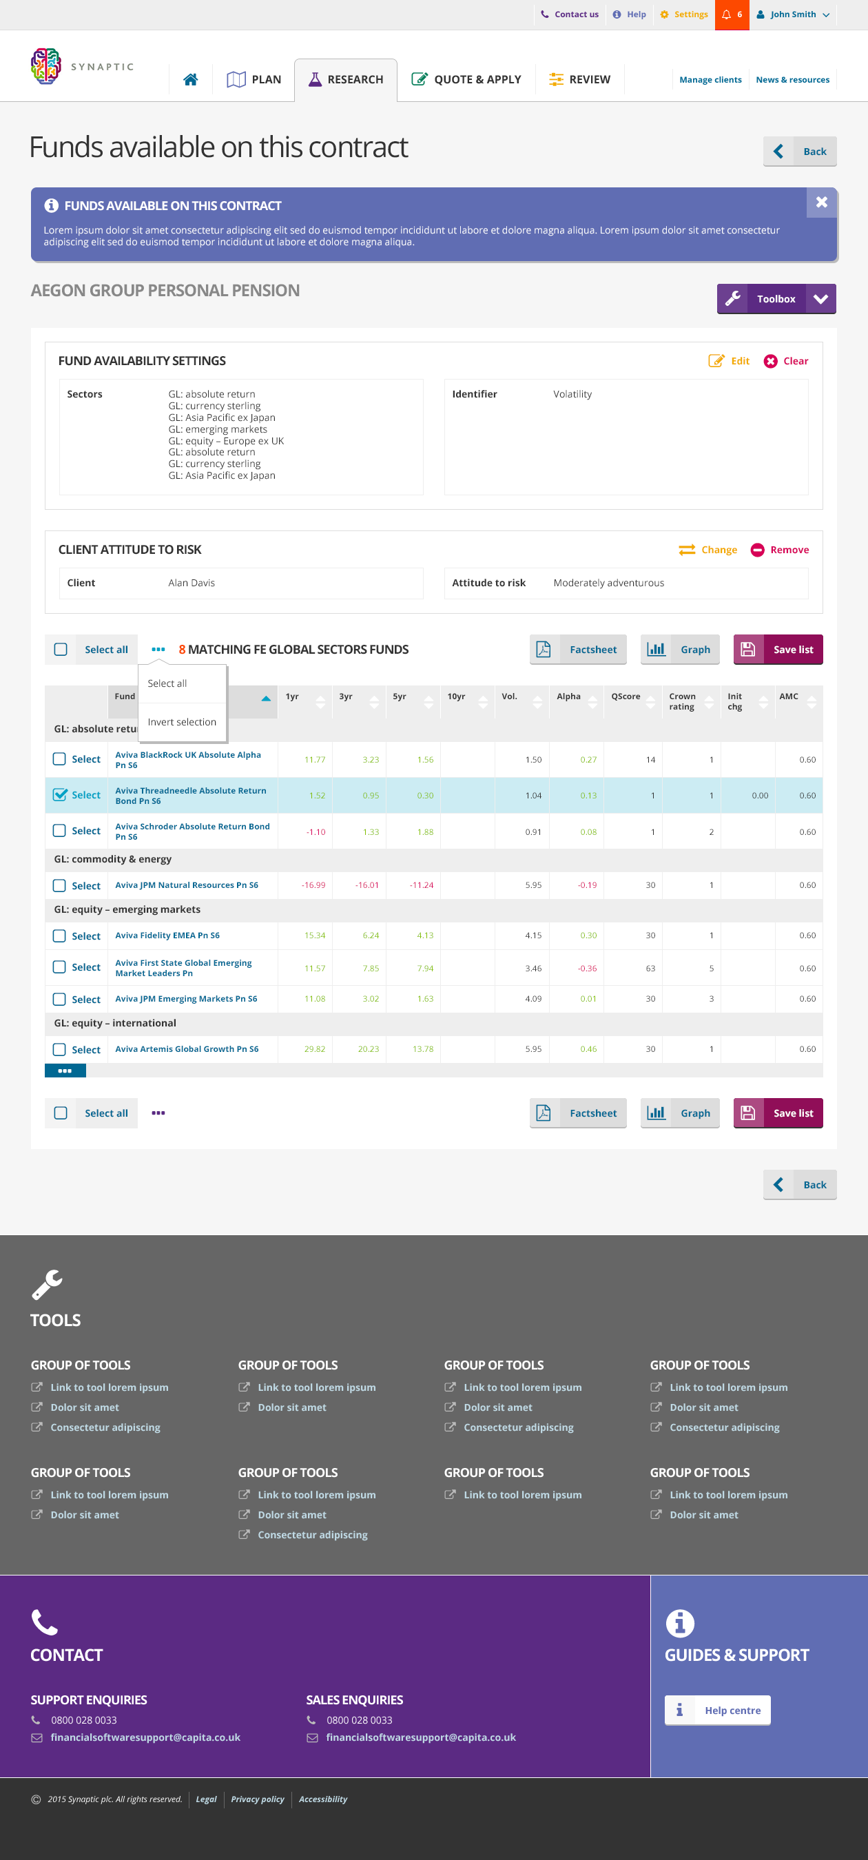The height and width of the screenshot is (1860, 868).
Task: Click the top Factsheet PDF icon
Action: (544, 649)
